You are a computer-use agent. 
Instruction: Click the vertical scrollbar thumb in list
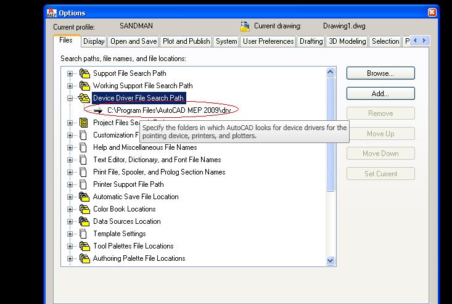pos(331,134)
